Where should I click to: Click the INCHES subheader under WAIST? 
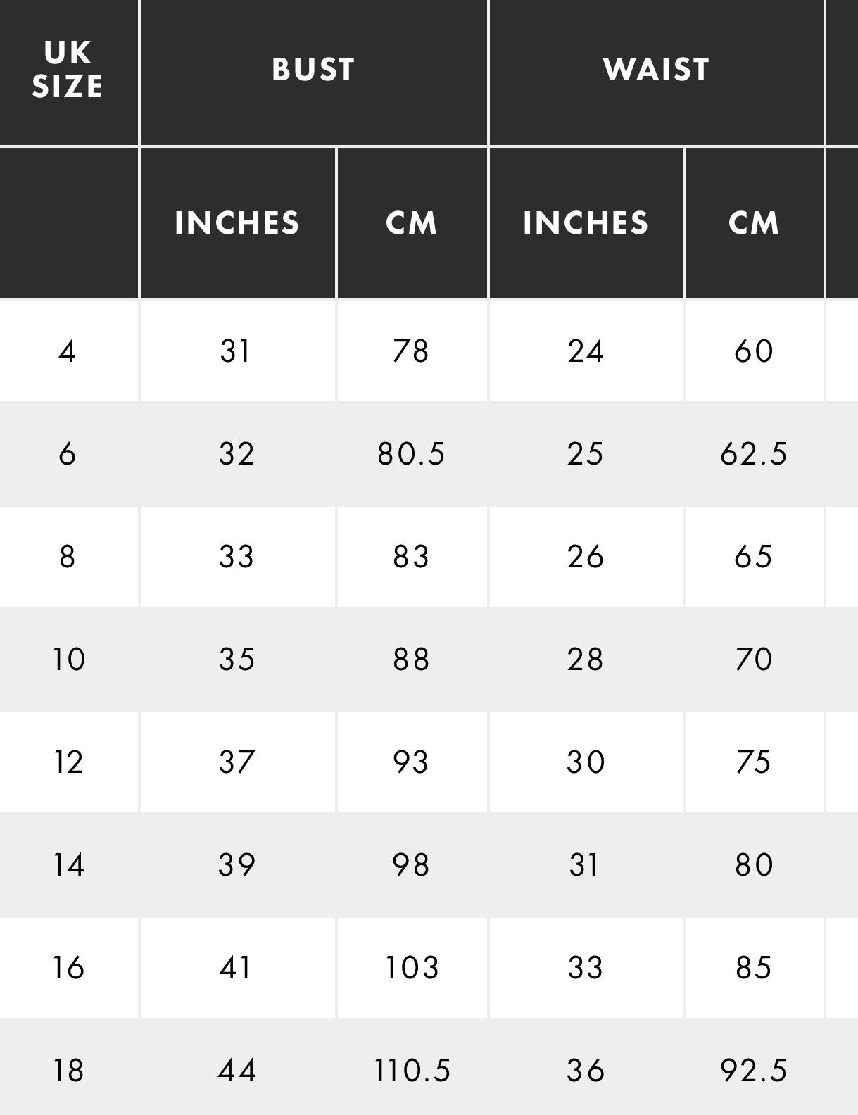(x=586, y=223)
